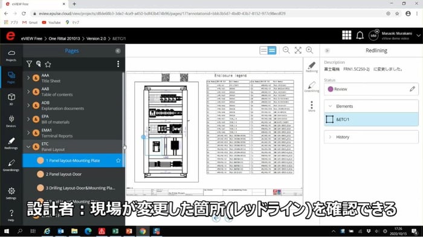Image resolution: width=423 pixels, height=237 pixels.
Task: Open the Maps bookmark
Action: [x=73, y=23]
